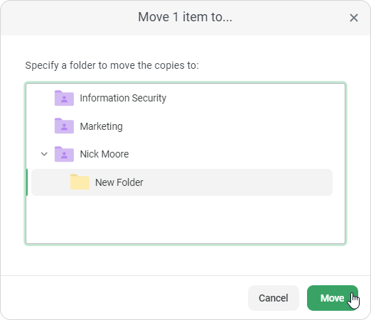This screenshot has width=371, height=320.
Task: Select the Marketing folder label
Action: [101, 126]
